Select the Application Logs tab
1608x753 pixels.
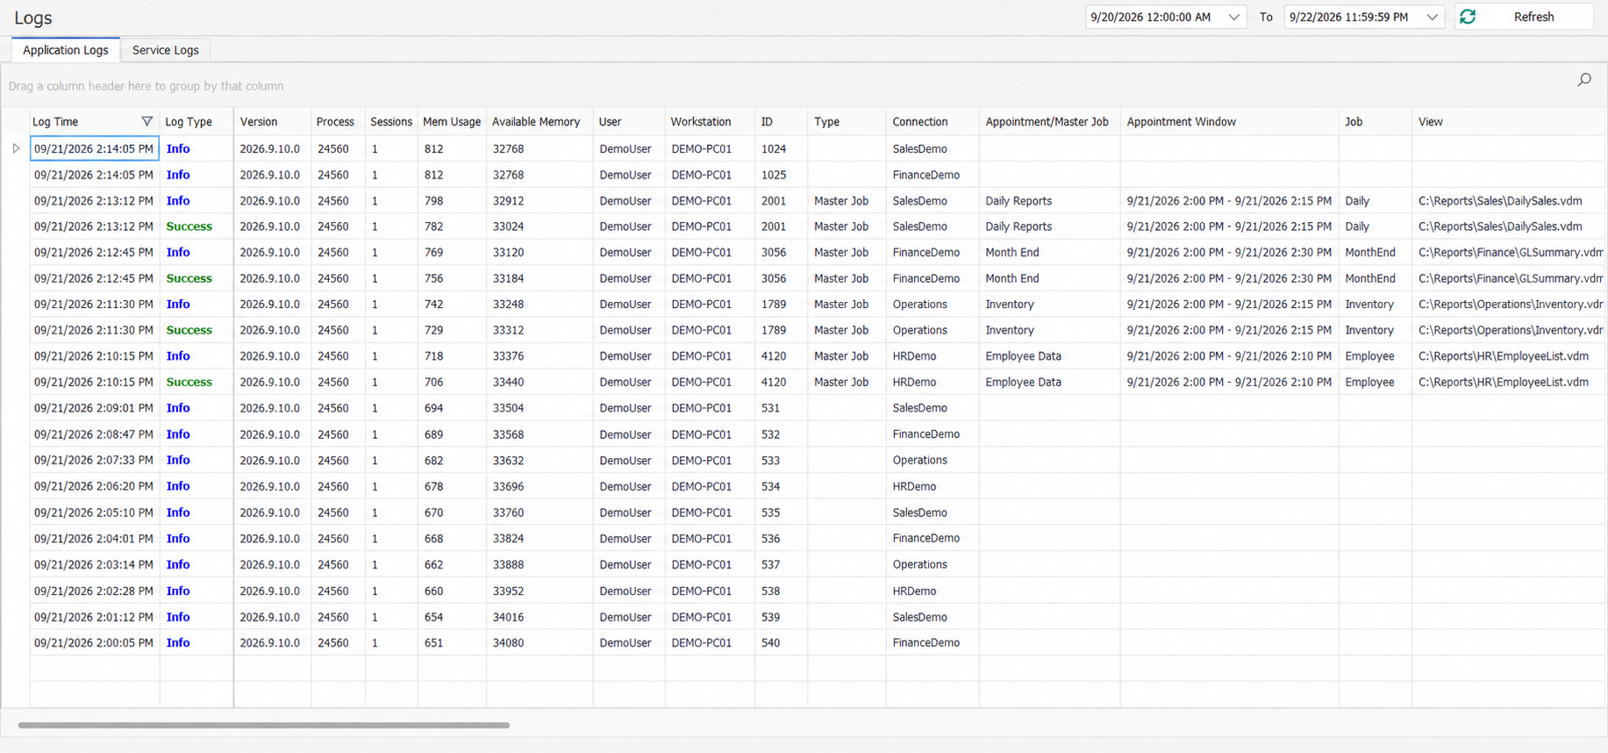coord(66,50)
